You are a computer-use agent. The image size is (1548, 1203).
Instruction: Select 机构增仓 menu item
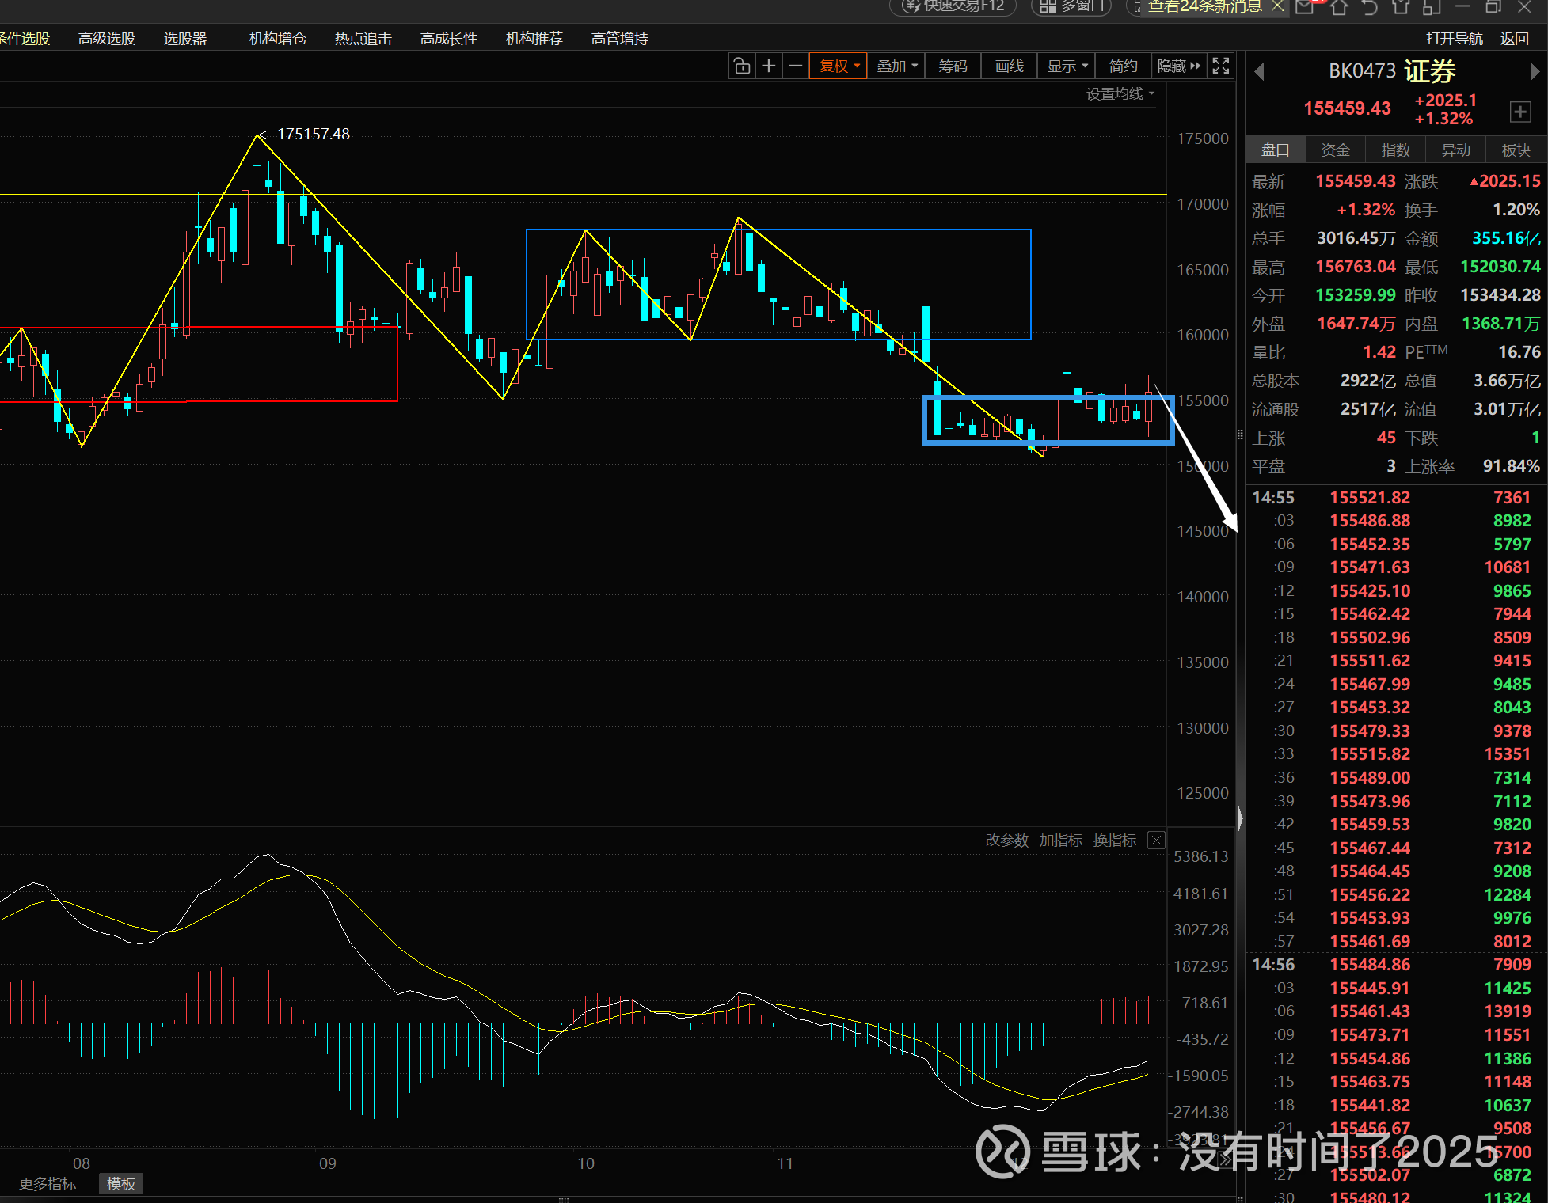tap(277, 39)
